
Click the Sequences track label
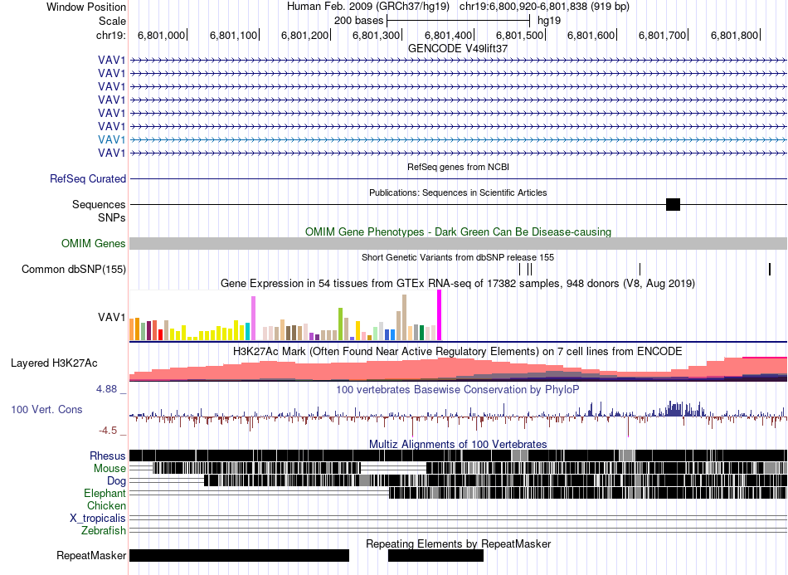(x=99, y=205)
